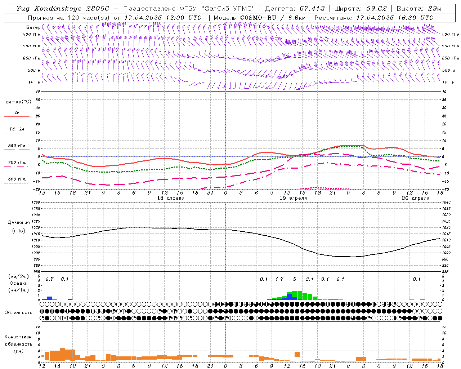
Task: Click the 700 гПа temperature legend entry
Action: click(17, 163)
